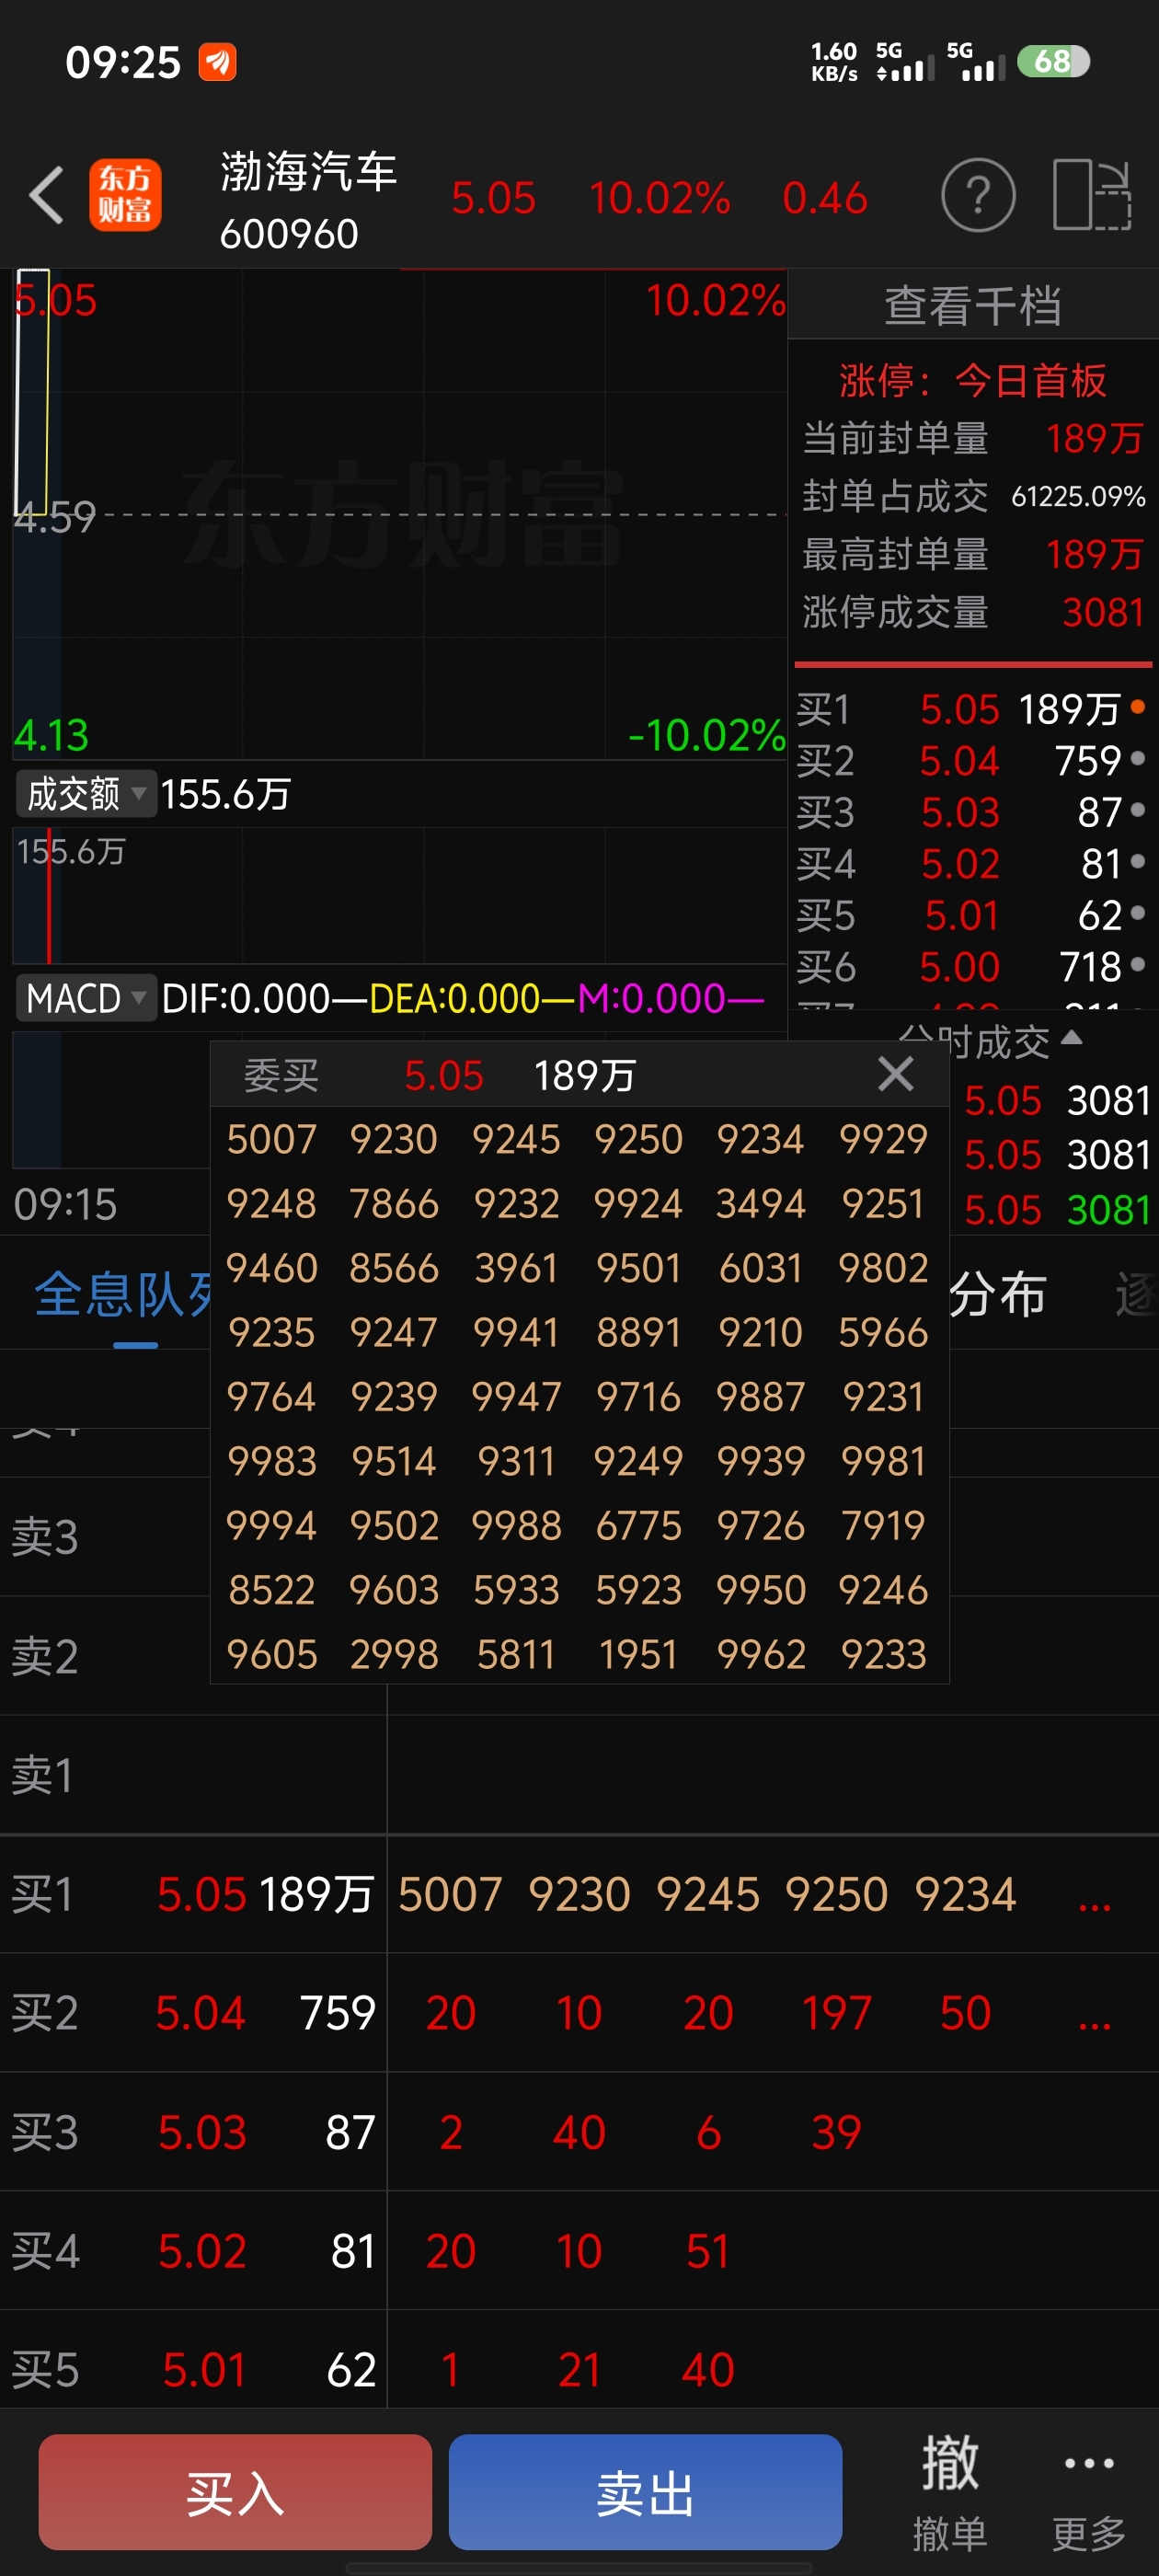Select order 2998 in the popup

(394, 1654)
